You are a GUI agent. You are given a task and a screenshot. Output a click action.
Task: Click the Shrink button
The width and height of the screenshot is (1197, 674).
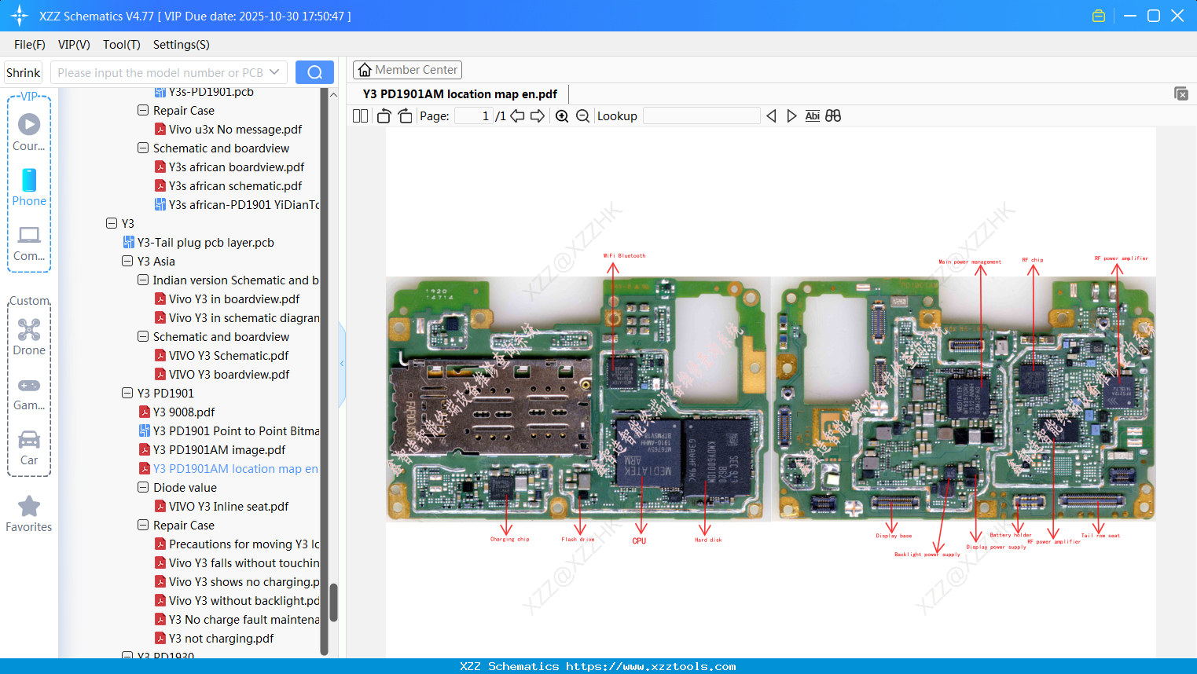tap(23, 71)
